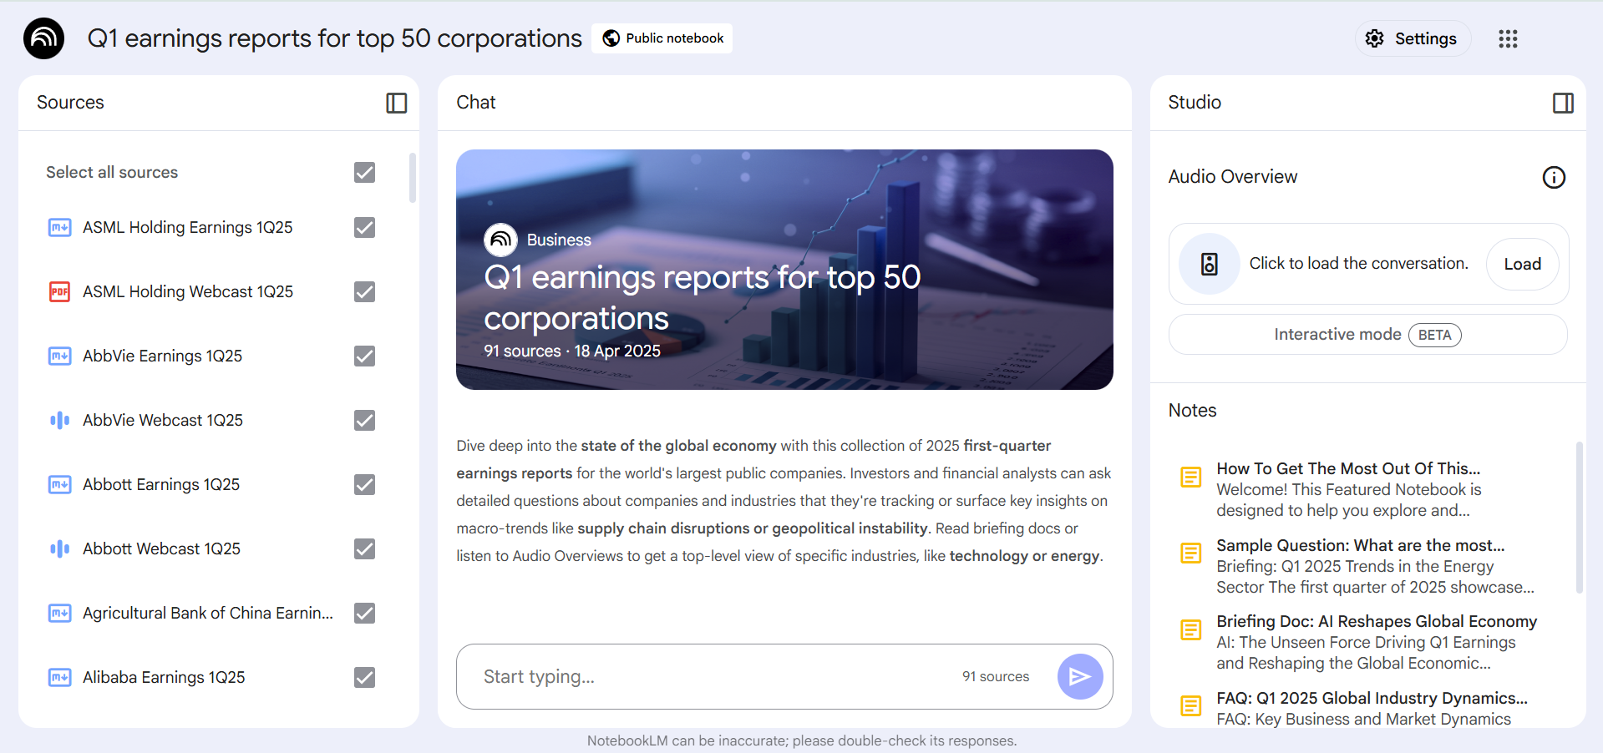The image size is (1603, 753).
Task: Collapse the Studio panel
Action: (x=1562, y=103)
